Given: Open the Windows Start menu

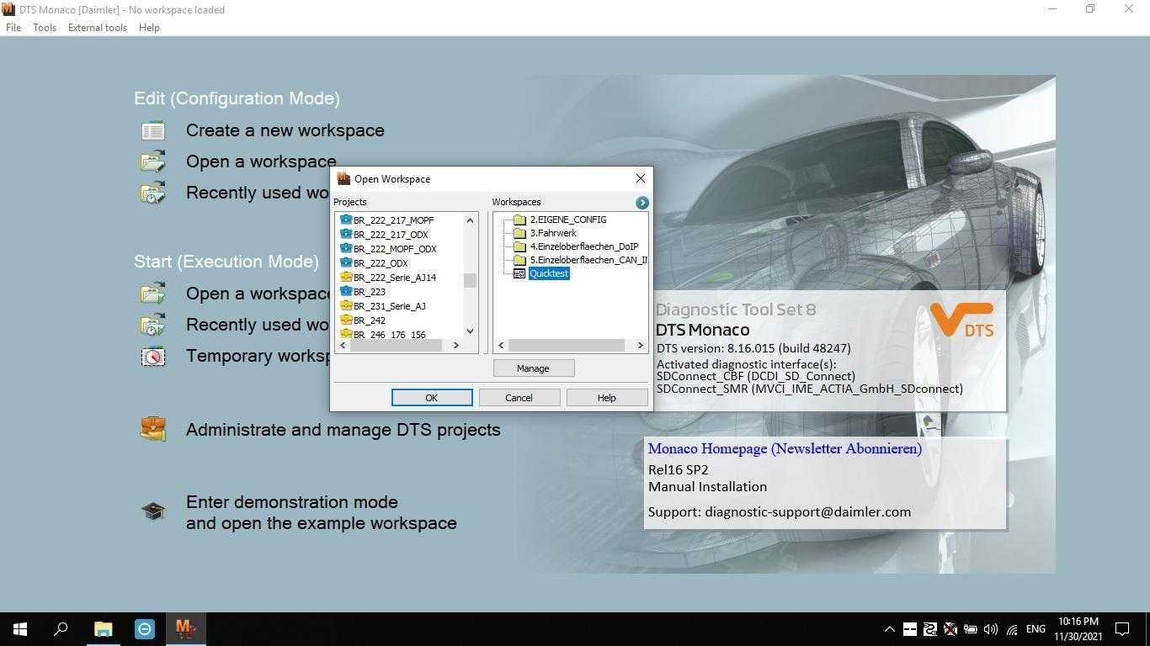Looking at the screenshot, I should pyautogui.click(x=20, y=628).
